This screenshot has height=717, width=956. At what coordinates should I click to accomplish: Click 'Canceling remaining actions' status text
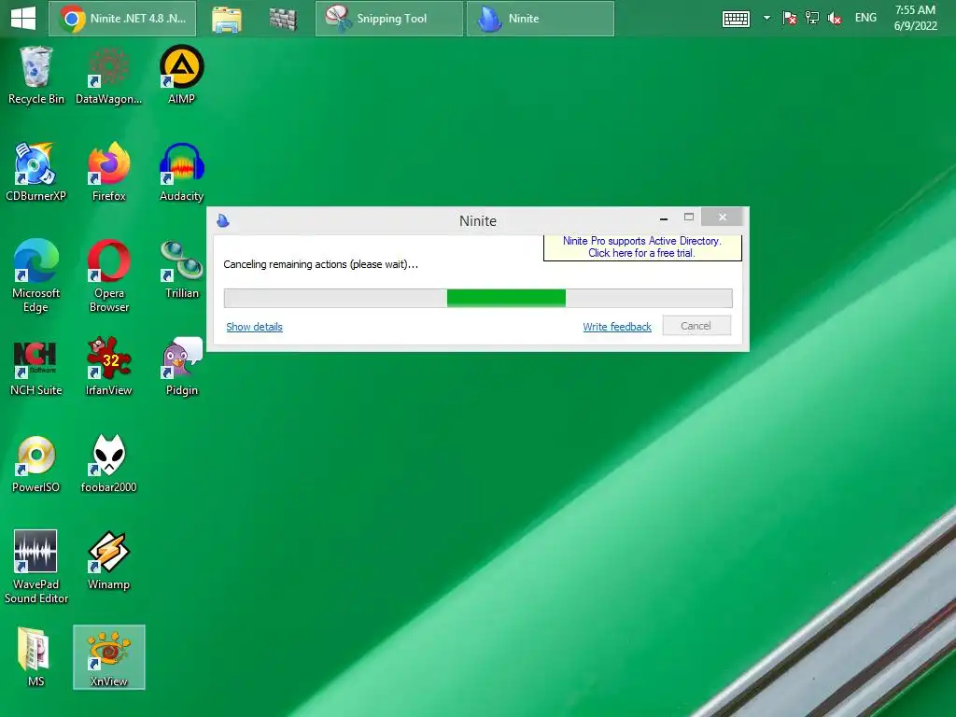[321, 264]
